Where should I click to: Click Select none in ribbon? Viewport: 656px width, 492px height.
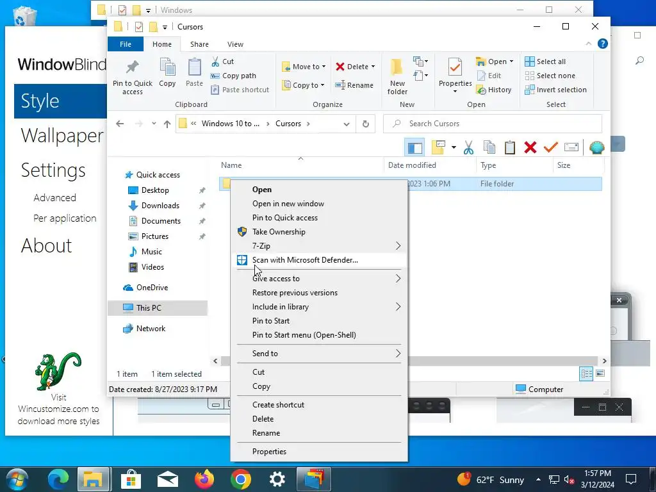pyautogui.click(x=550, y=76)
